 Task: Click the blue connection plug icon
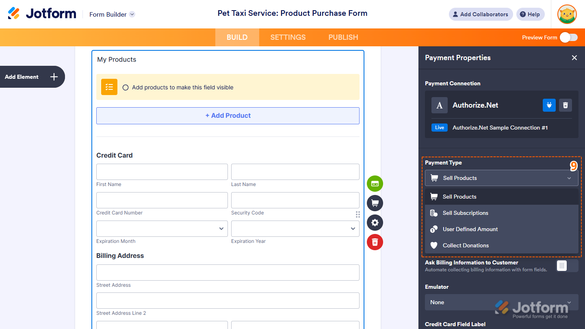pyautogui.click(x=549, y=105)
